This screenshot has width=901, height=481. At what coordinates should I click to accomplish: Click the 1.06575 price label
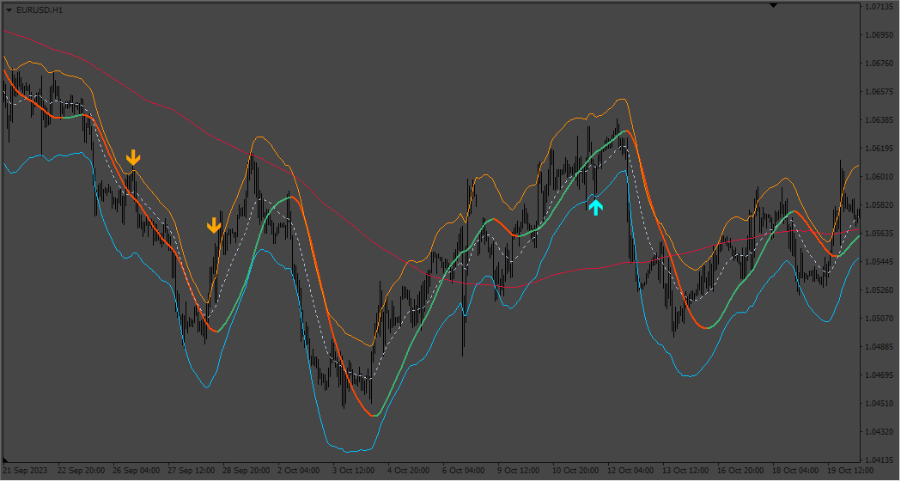[x=880, y=91]
